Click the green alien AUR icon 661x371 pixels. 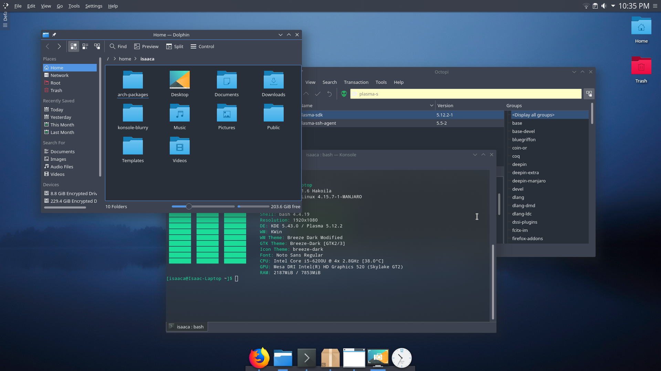(x=344, y=94)
